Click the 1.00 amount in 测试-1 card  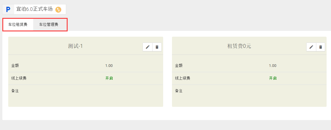click(x=109, y=66)
